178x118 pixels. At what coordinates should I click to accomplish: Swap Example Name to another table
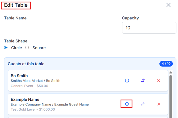click(x=143, y=104)
